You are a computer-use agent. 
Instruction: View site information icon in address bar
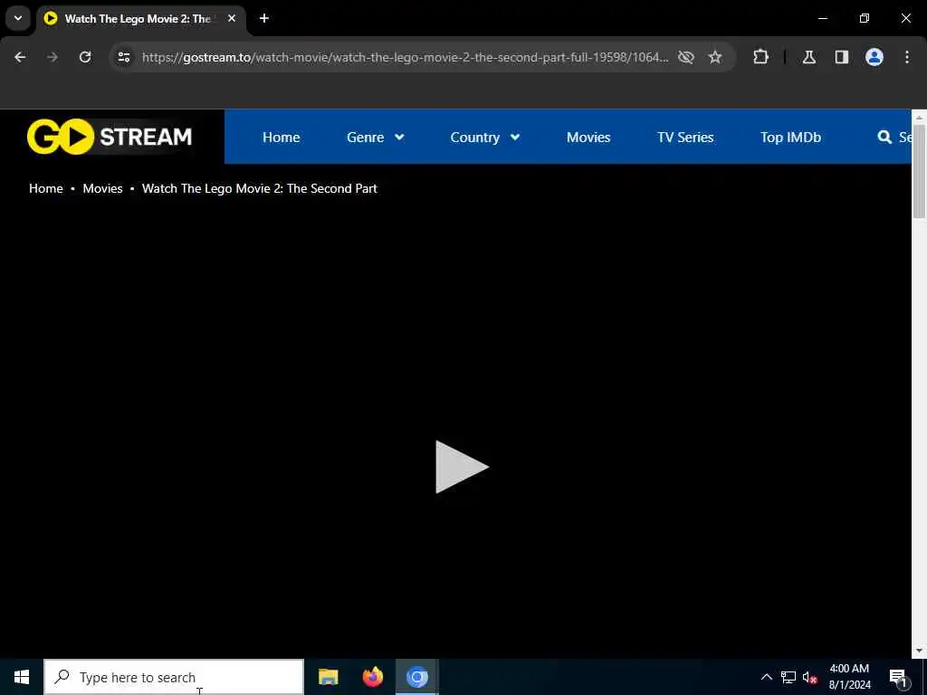click(x=123, y=57)
